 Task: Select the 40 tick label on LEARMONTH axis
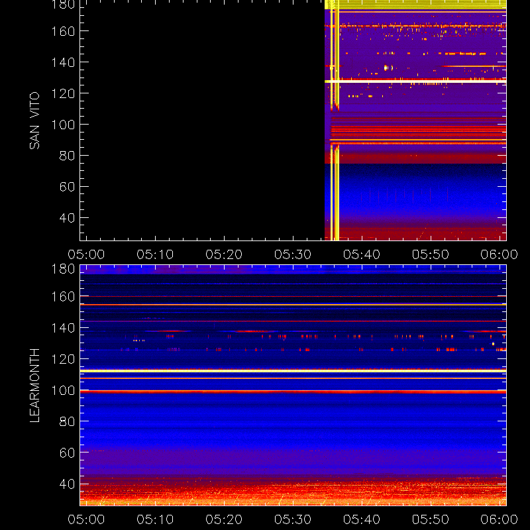67,484
